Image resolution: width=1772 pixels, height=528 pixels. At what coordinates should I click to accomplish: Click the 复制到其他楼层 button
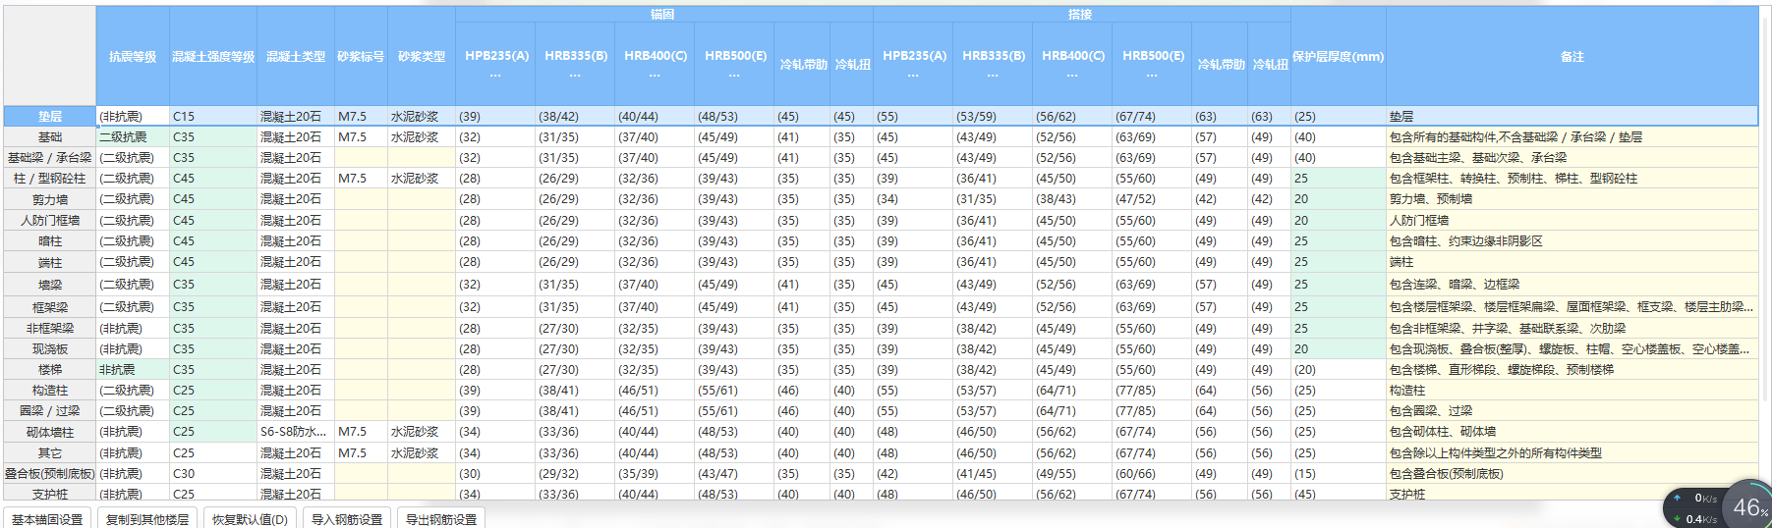(x=147, y=519)
